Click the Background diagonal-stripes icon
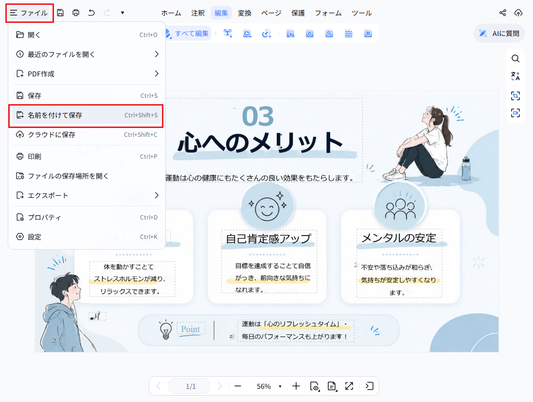This screenshot has width=533, height=402. (329, 33)
